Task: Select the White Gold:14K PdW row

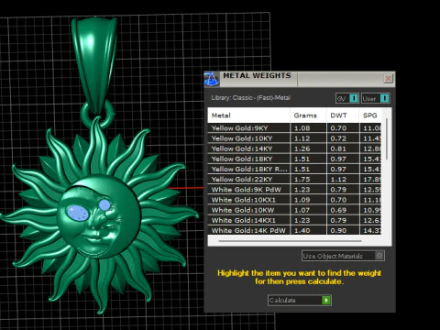Action: 294,230
